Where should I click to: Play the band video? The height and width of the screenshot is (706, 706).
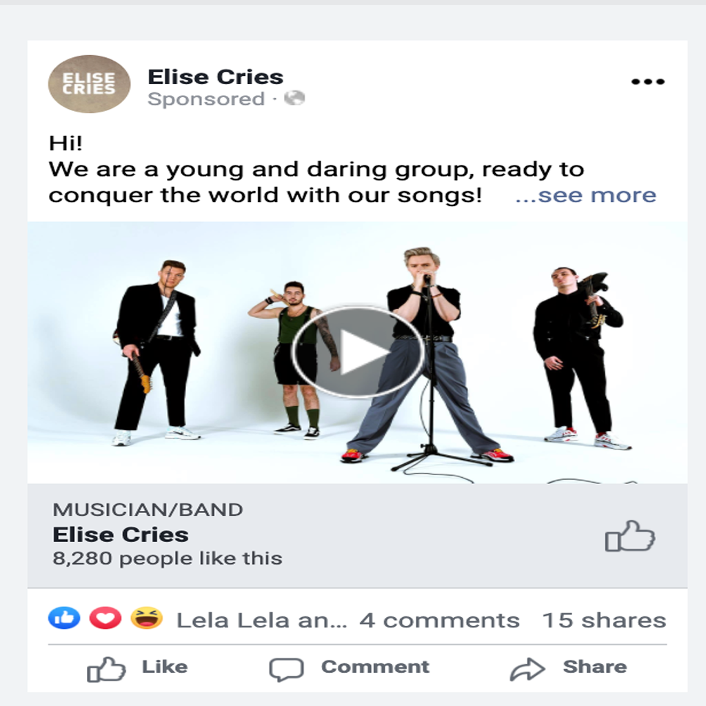tap(358, 352)
